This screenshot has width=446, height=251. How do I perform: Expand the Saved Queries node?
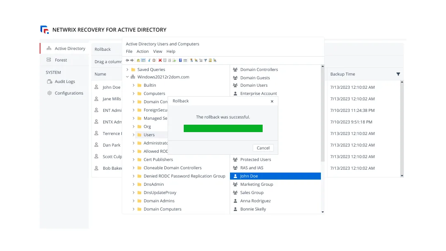[x=128, y=69]
